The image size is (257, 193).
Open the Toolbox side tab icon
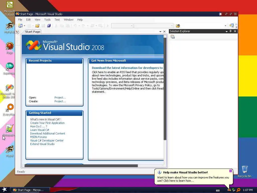coord(17,32)
